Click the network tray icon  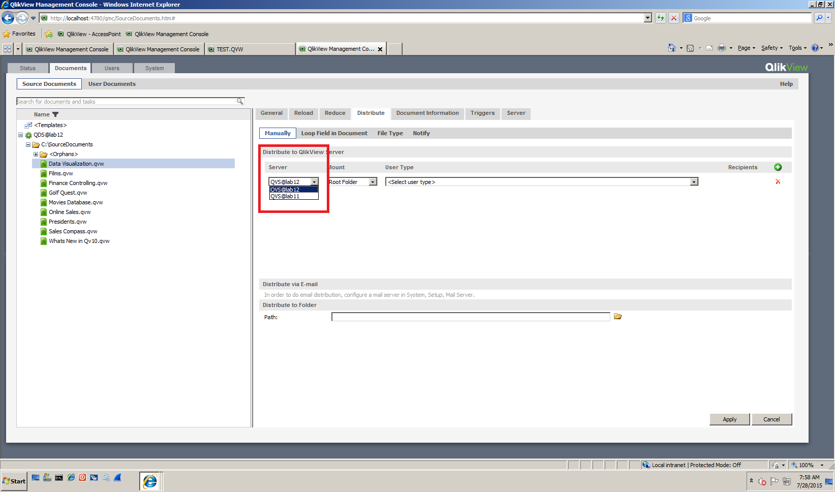tap(787, 481)
